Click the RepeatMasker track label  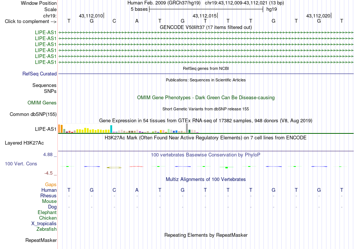[x=41, y=240]
